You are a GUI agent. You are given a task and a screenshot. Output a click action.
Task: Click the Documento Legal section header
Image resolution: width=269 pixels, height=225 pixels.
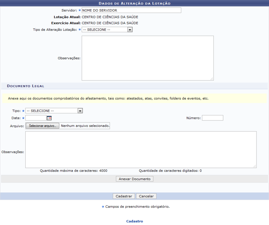(26, 86)
